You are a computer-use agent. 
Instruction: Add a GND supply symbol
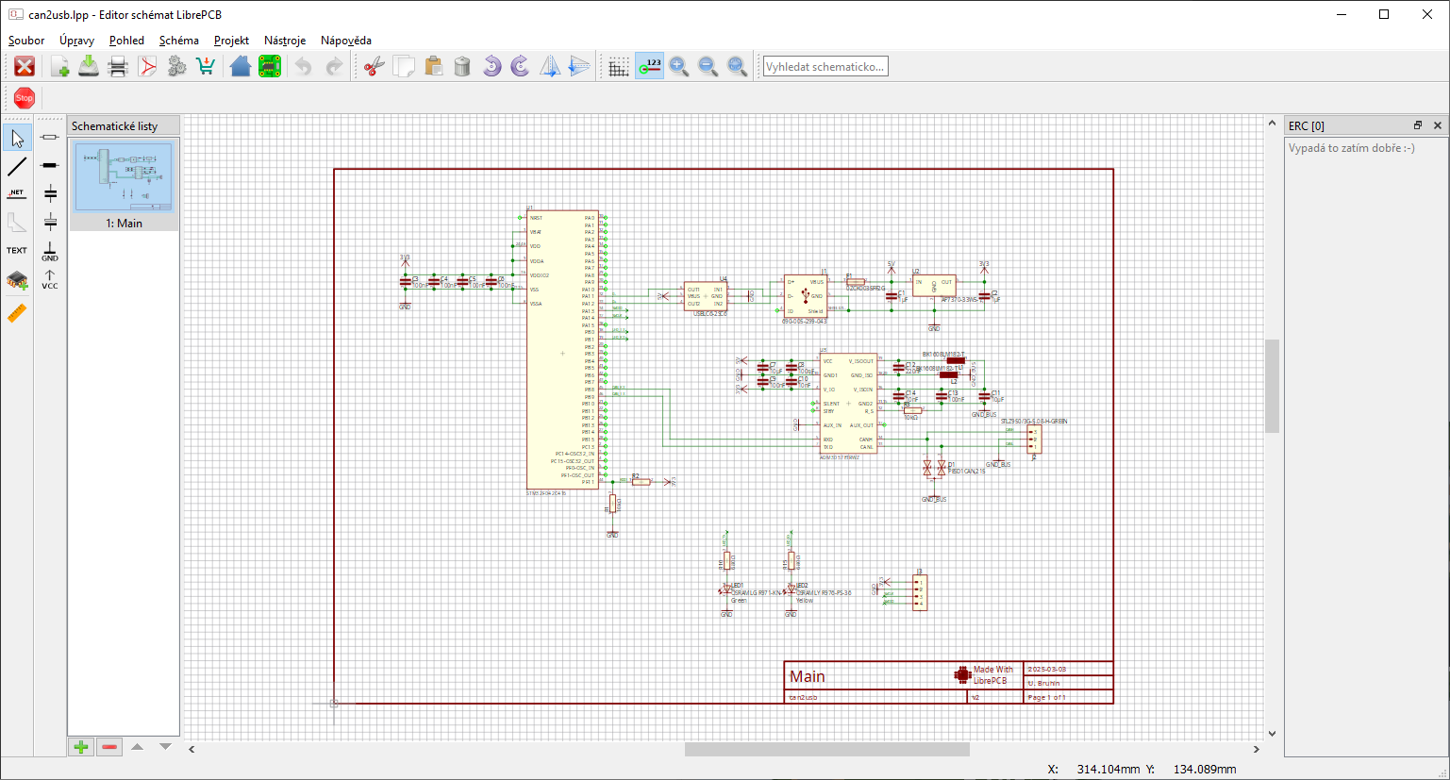[x=50, y=252]
